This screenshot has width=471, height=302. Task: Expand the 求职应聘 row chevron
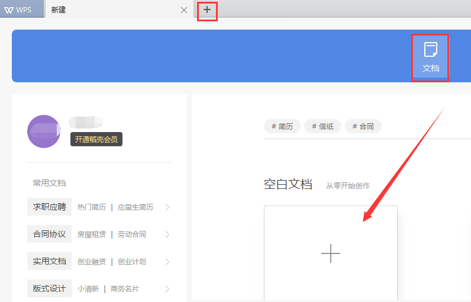click(167, 207)
